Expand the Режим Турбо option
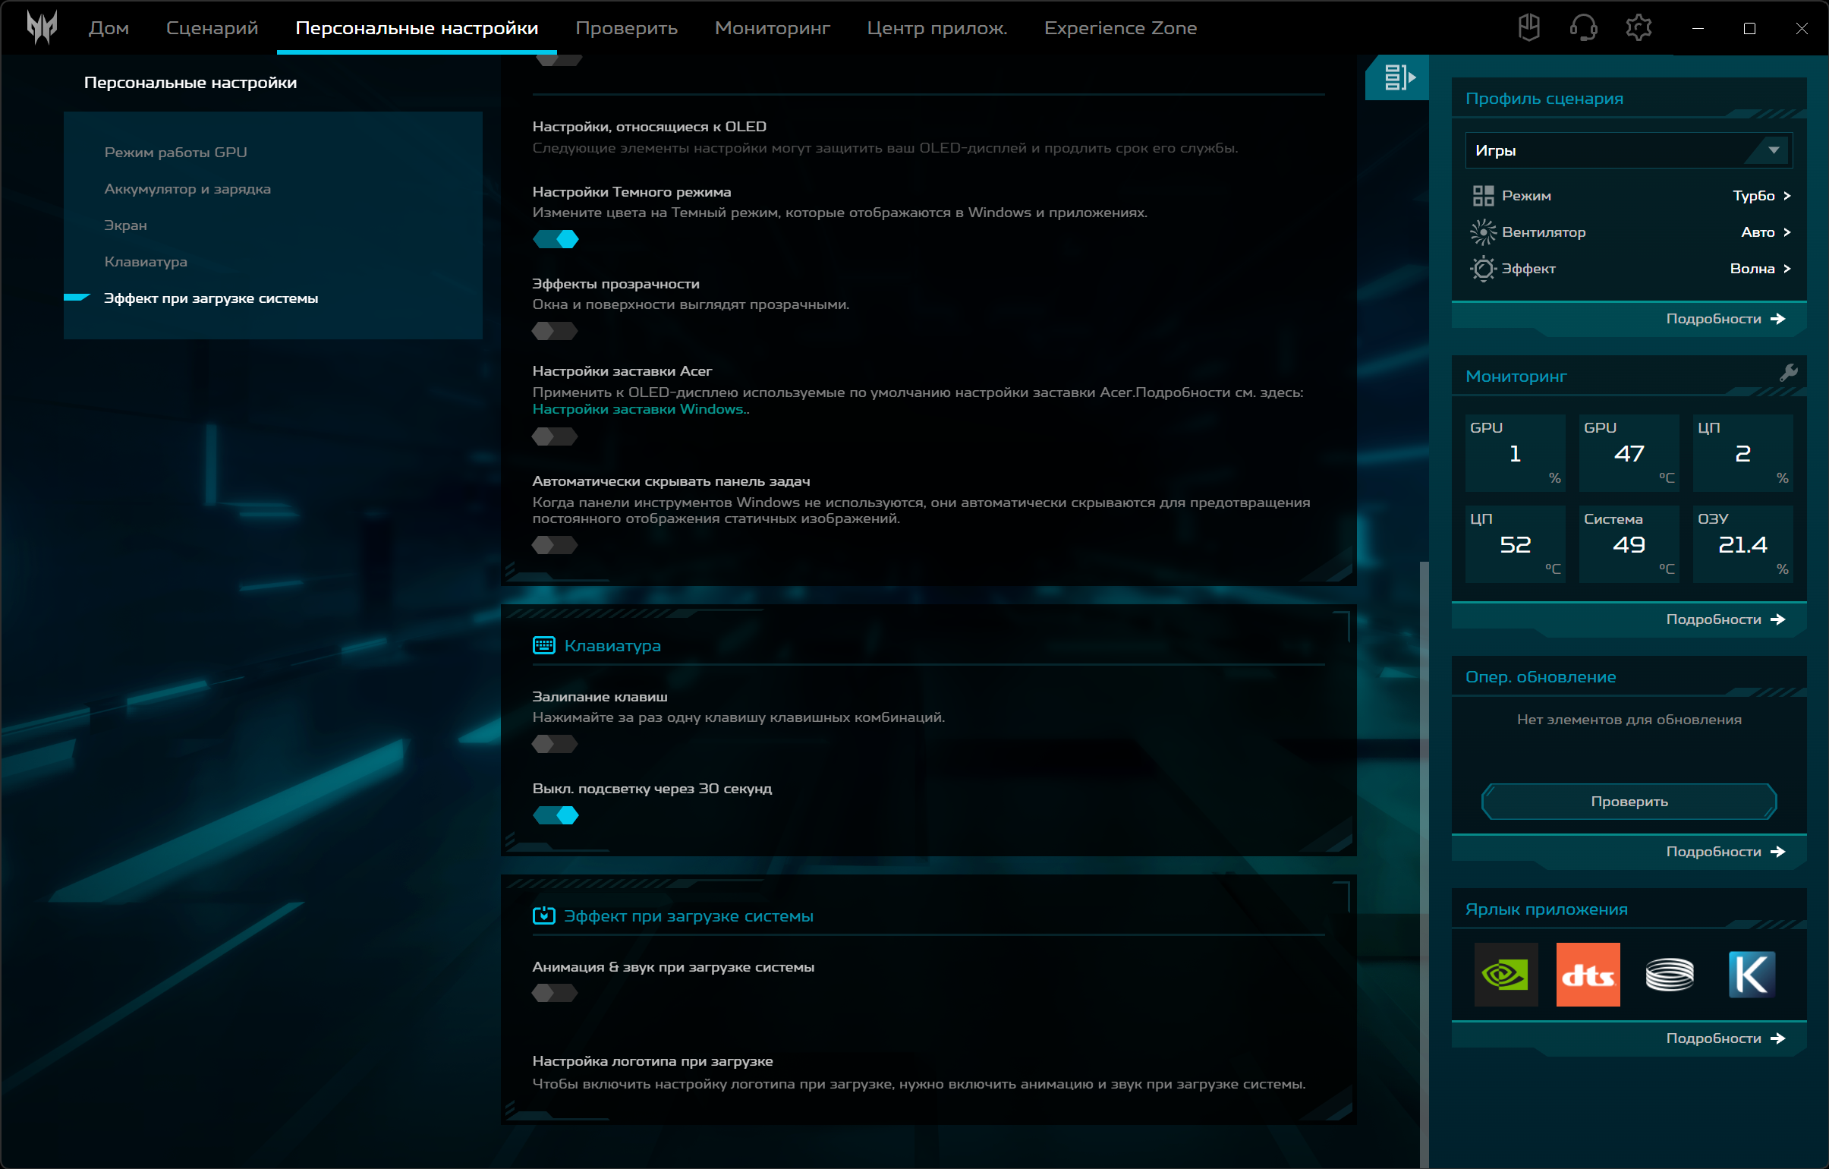 point(1761,196)
